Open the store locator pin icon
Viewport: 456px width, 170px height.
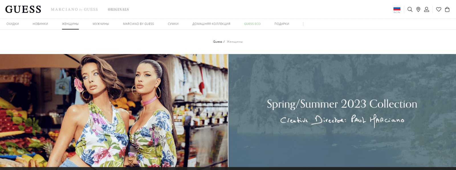418,9
